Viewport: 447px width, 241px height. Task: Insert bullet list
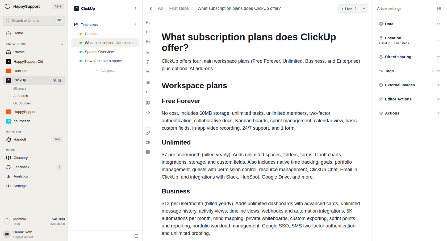point(148,83)
